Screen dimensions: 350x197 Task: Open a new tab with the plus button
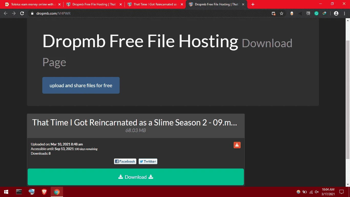(x=253, y=4)
